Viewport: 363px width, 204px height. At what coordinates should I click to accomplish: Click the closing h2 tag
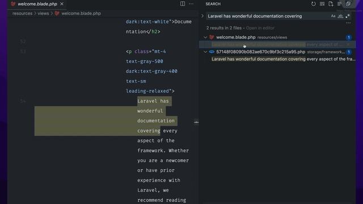[x=153, y=32]
